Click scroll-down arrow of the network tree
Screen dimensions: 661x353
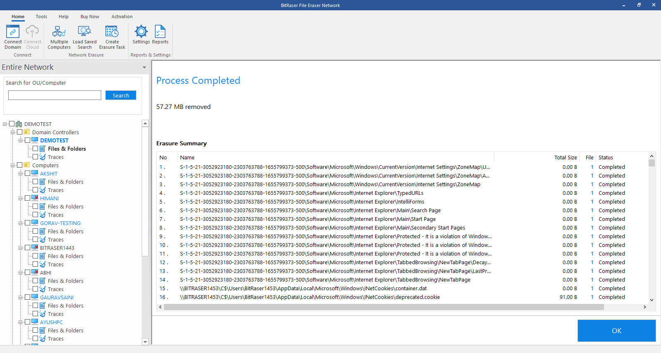pyautogui.click(x=145, y=341)
